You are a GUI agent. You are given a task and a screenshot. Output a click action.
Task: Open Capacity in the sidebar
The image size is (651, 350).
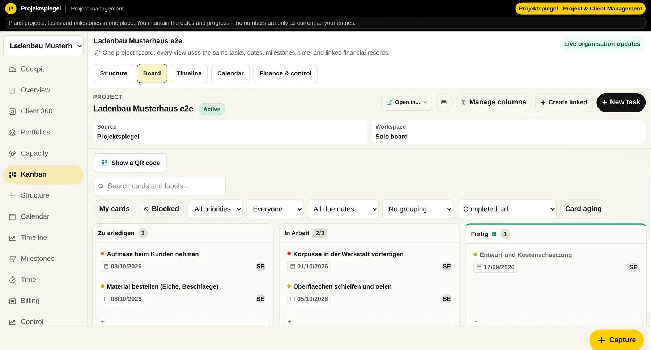pos(43,153)
